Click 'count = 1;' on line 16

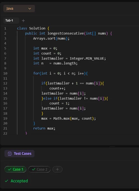[59, 103]
